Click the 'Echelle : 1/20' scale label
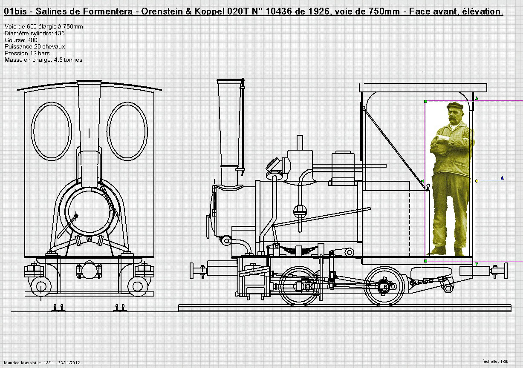 496,361
